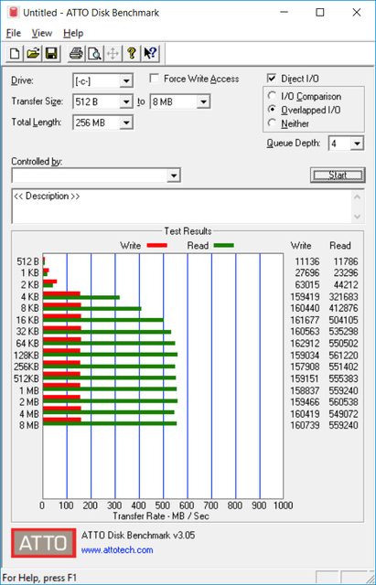Select the Overlapped I/O radio button

272,110
